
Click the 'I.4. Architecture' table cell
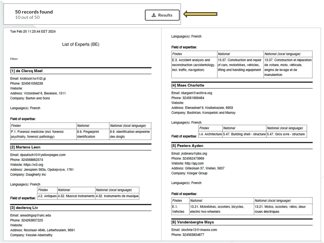click(x=210, y=134)
